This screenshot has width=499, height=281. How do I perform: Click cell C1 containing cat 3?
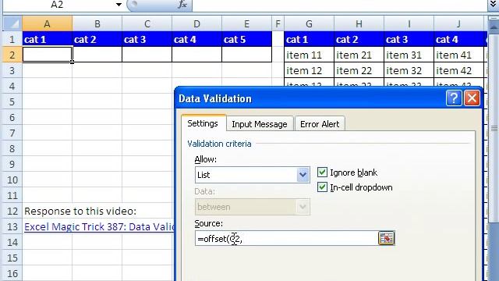(147, 39)
